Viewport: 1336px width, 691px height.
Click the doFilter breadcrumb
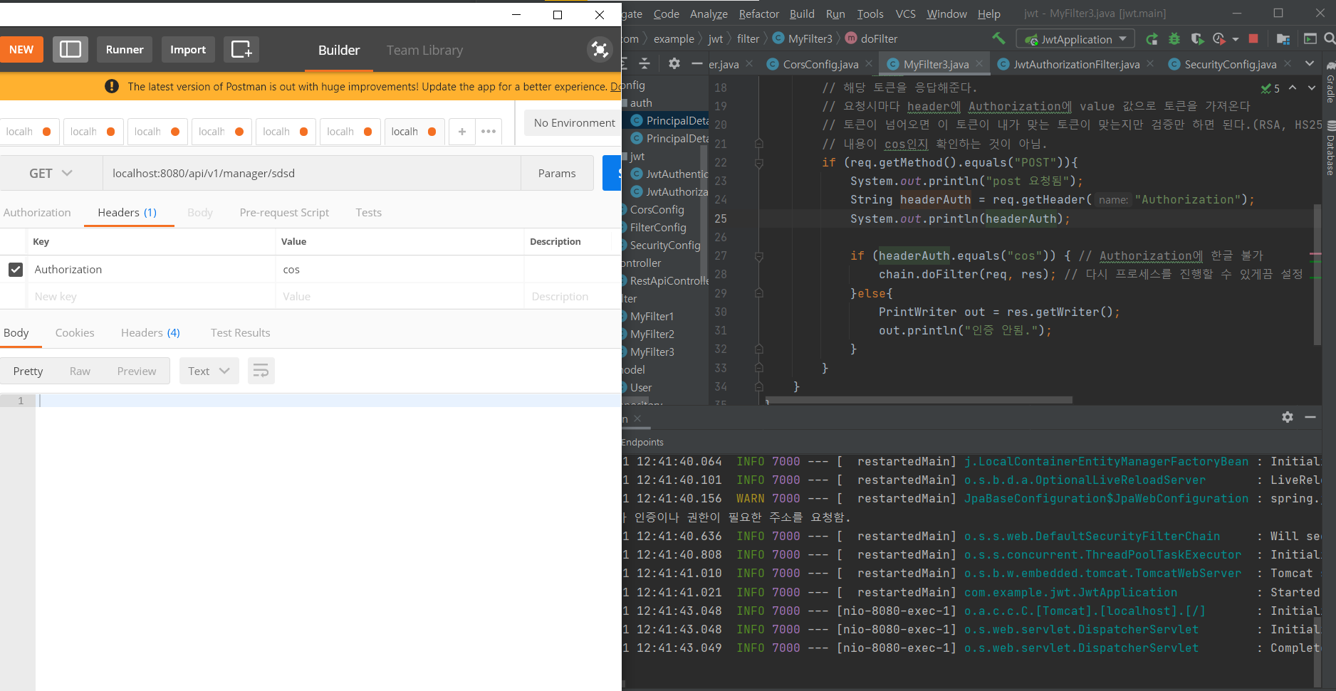coord(872,38)
